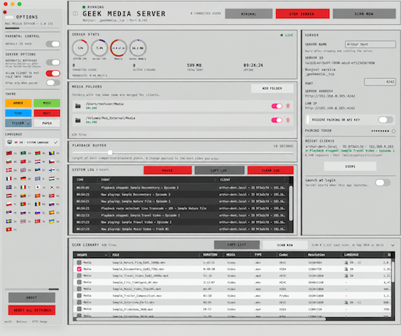The image size is (401, 336).
Task: Toggle the Allow only when paired switch
Action: [53, 83]
